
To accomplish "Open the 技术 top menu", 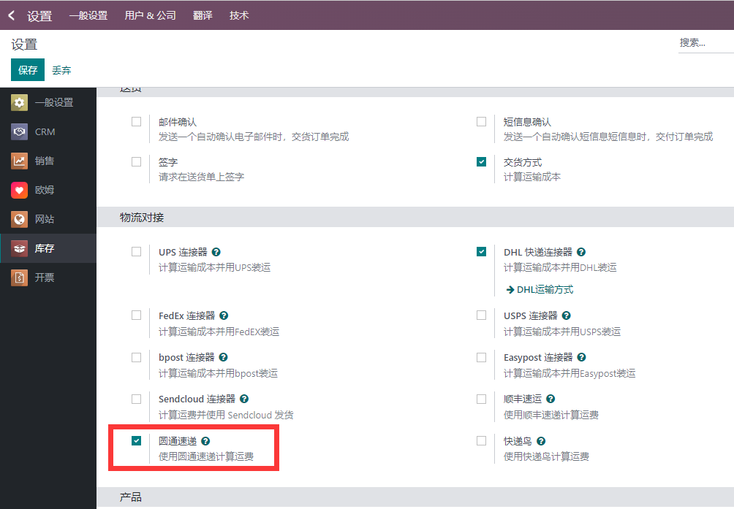I will [x=239, y=15].
